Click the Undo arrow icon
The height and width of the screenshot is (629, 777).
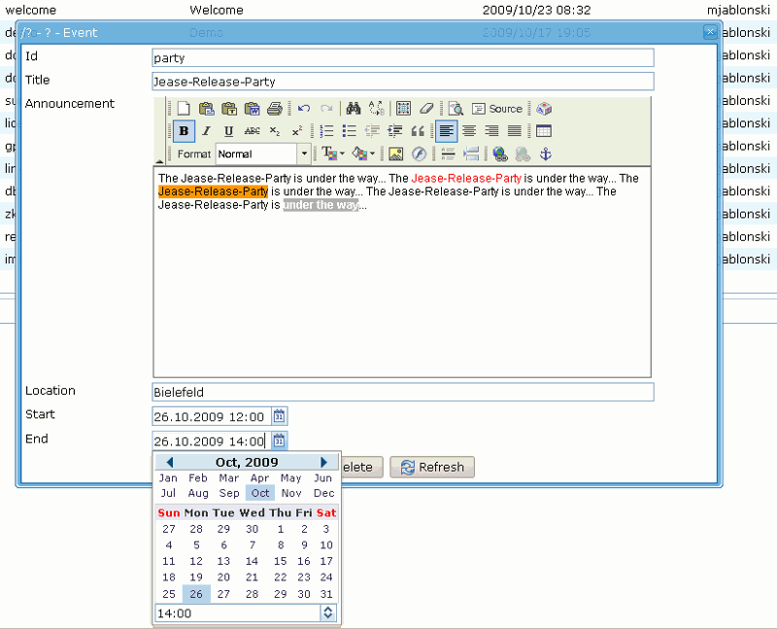(304, 109)
